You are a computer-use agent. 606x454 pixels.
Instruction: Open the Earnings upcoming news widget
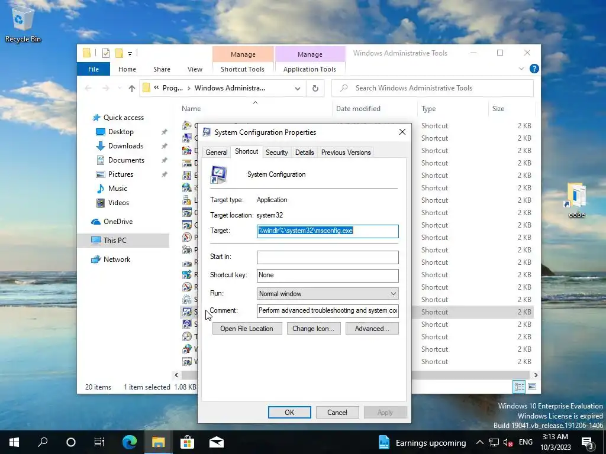pos(422,442)
